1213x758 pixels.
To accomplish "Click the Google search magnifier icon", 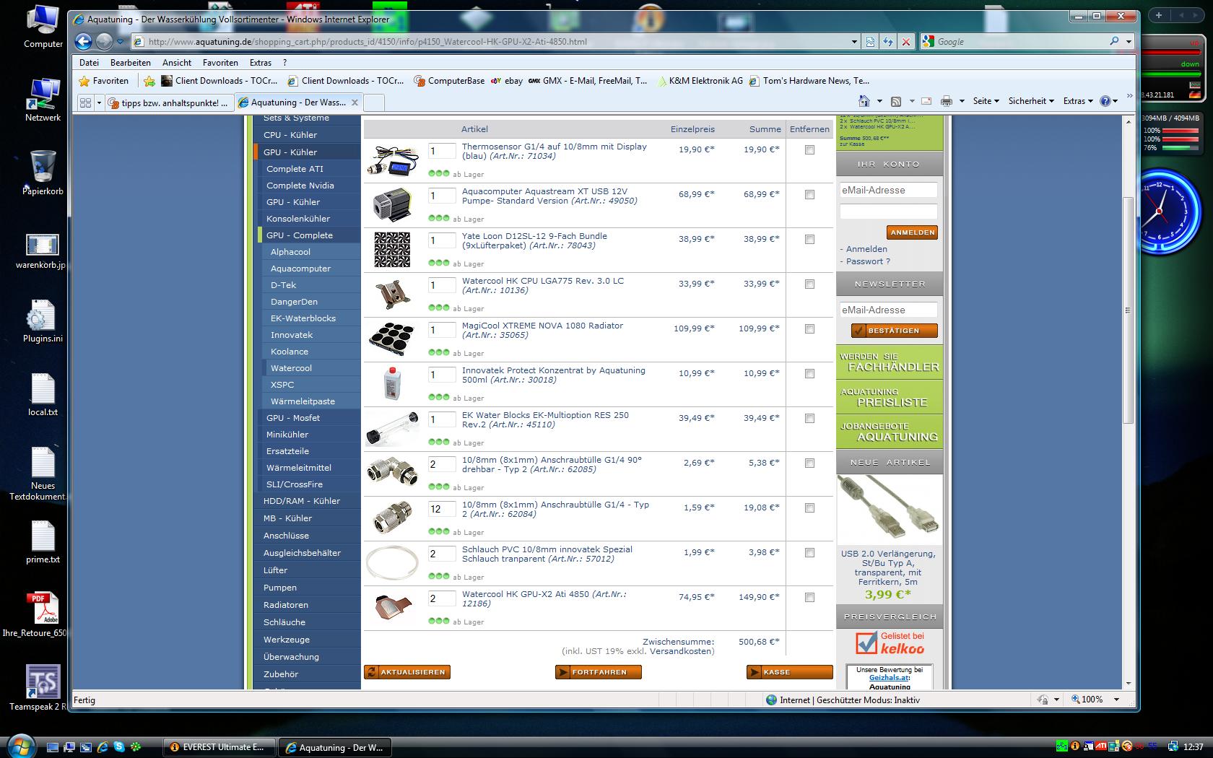I will point(1114,42).
